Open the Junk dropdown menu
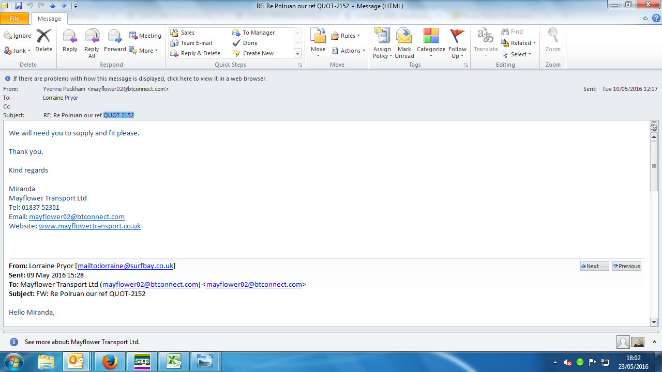Screen dimensions: 662x372 [x=18, y=51]
